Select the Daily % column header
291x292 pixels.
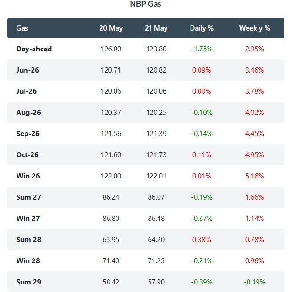click(x=202, y=28)
